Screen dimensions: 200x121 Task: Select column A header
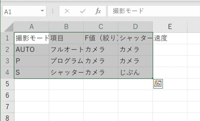pos(32,27)
